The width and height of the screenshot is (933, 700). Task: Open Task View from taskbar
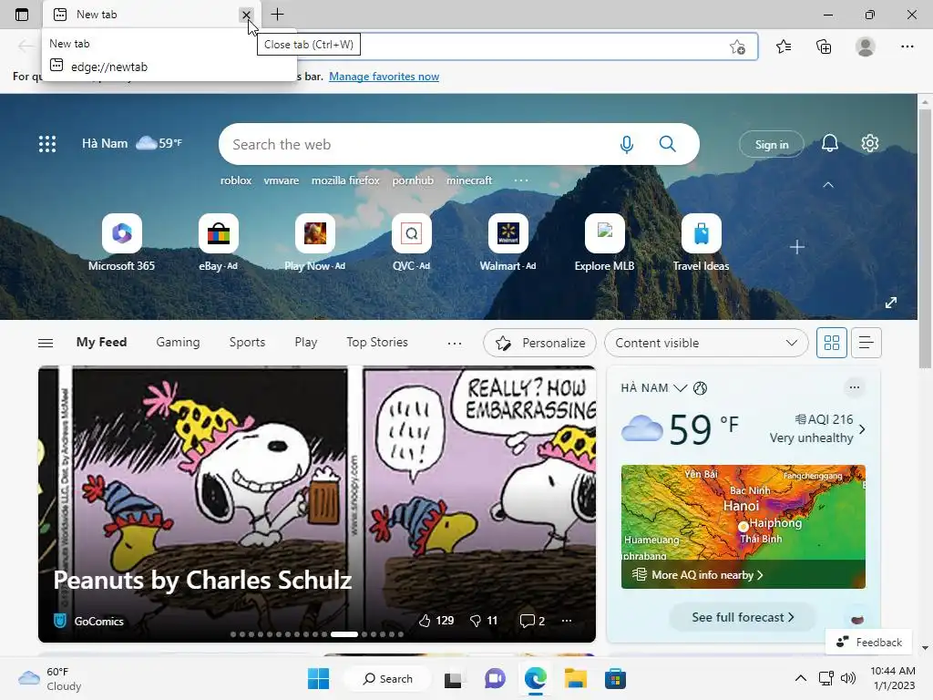(x=454, y=678)
